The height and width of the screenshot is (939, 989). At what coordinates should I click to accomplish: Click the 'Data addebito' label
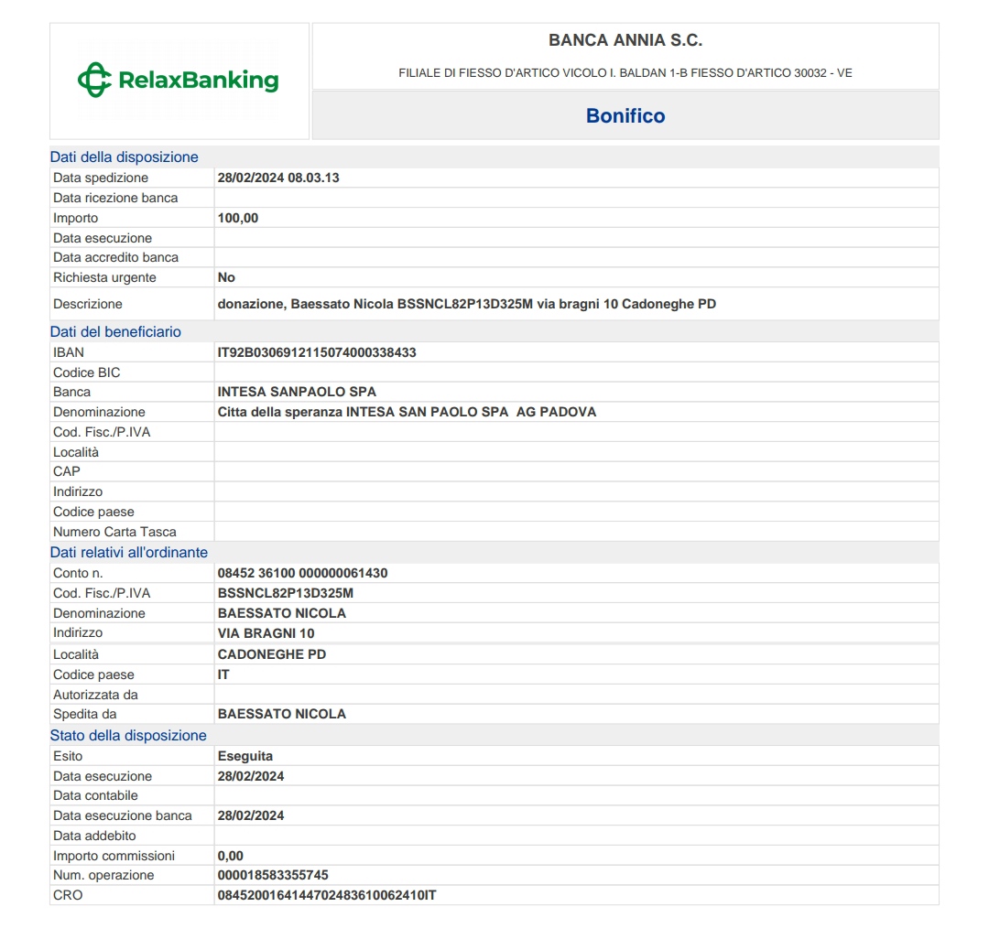94,836
